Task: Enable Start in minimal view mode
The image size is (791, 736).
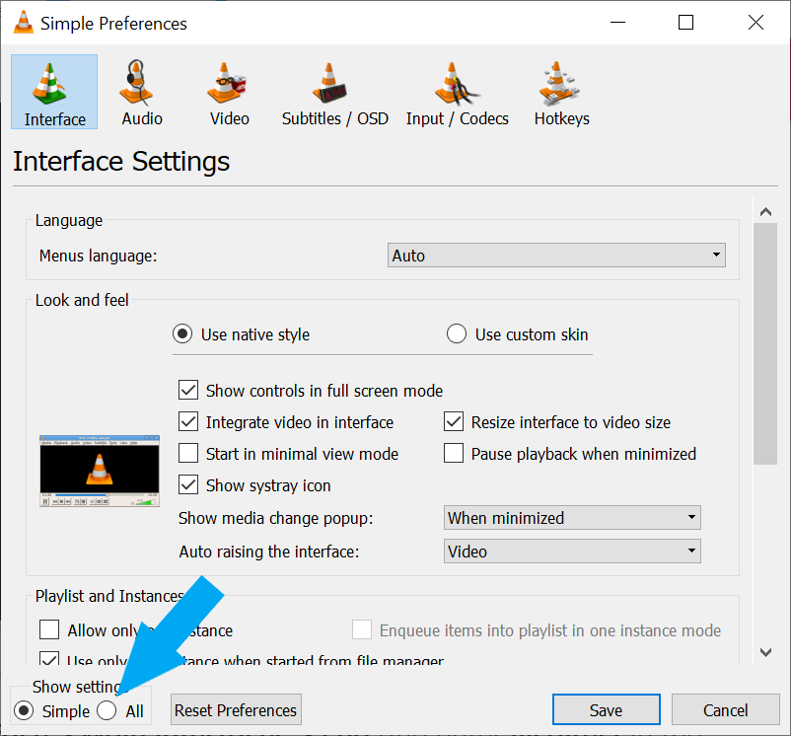Action: click(188, 453)
